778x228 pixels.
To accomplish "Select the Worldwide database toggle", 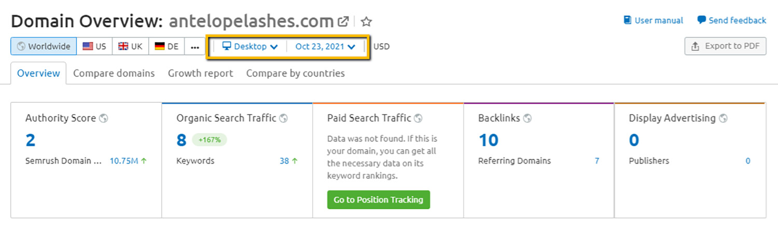I will (x=44, y=46).
